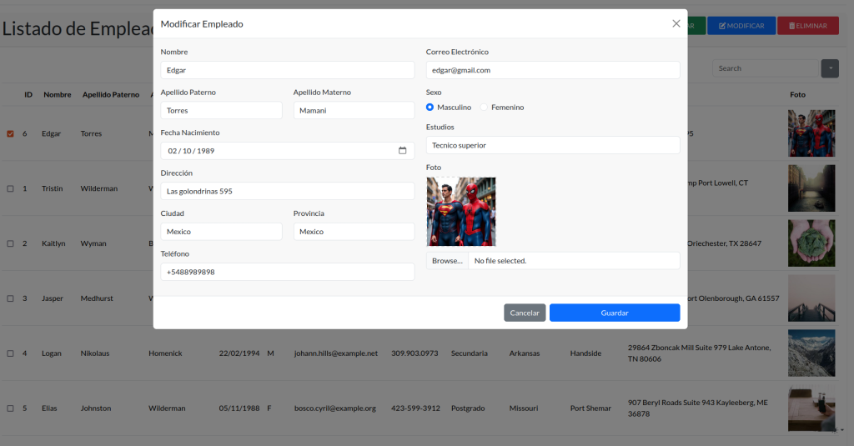Screen dimensions: 854x446
Task: Click the Dirección input field
Action: click(x=288, y=191)
